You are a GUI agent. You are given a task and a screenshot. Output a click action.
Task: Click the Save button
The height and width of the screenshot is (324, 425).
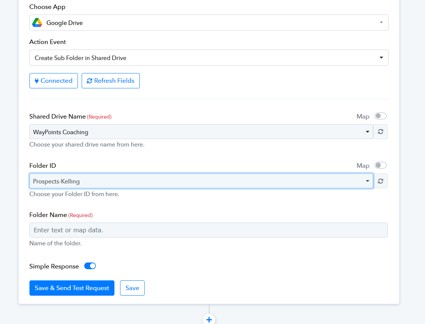tap(132, 288)
